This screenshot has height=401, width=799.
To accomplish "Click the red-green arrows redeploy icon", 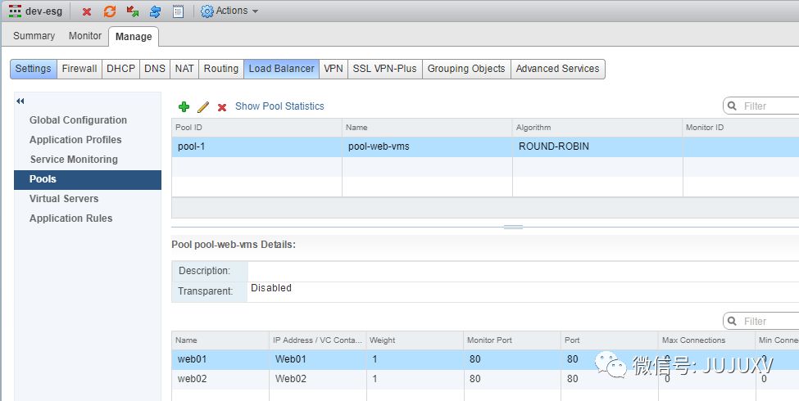I will coord(133,11).
